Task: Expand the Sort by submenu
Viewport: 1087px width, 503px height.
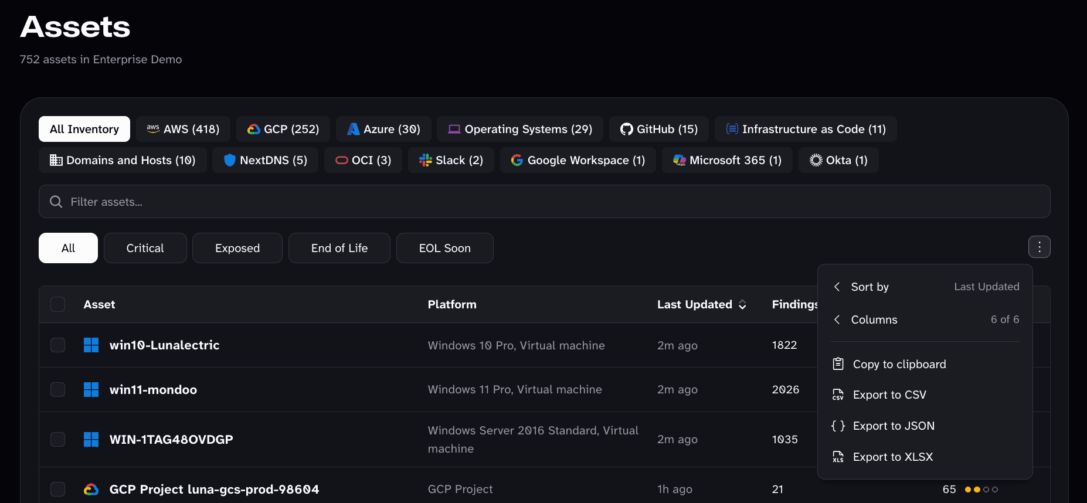Action: point(925,287)
